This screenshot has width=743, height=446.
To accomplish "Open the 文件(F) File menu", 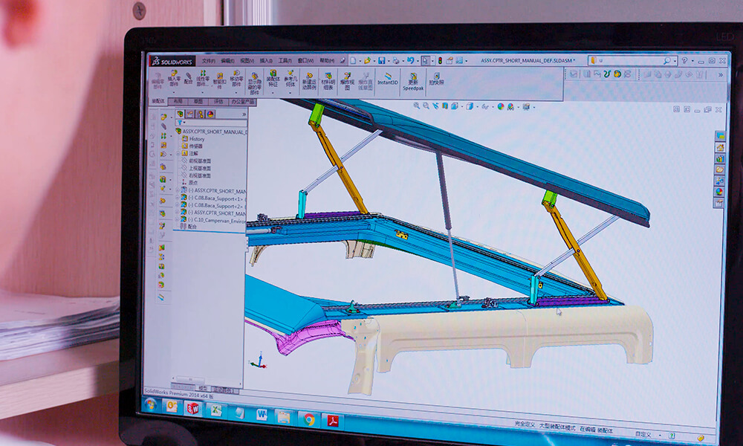I will [x=209, y=61].
